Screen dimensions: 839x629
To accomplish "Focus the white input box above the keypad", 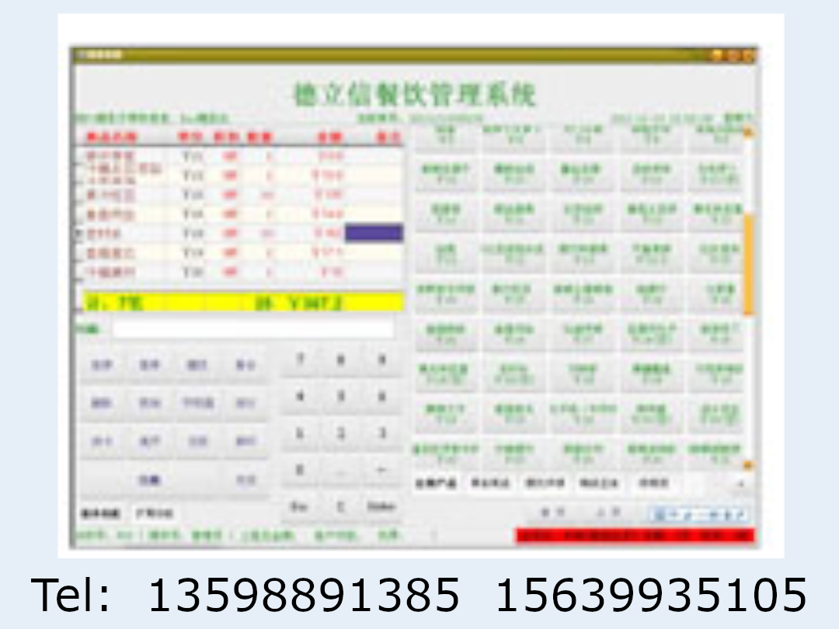I will pyautogui.click(x=253, y=328).
